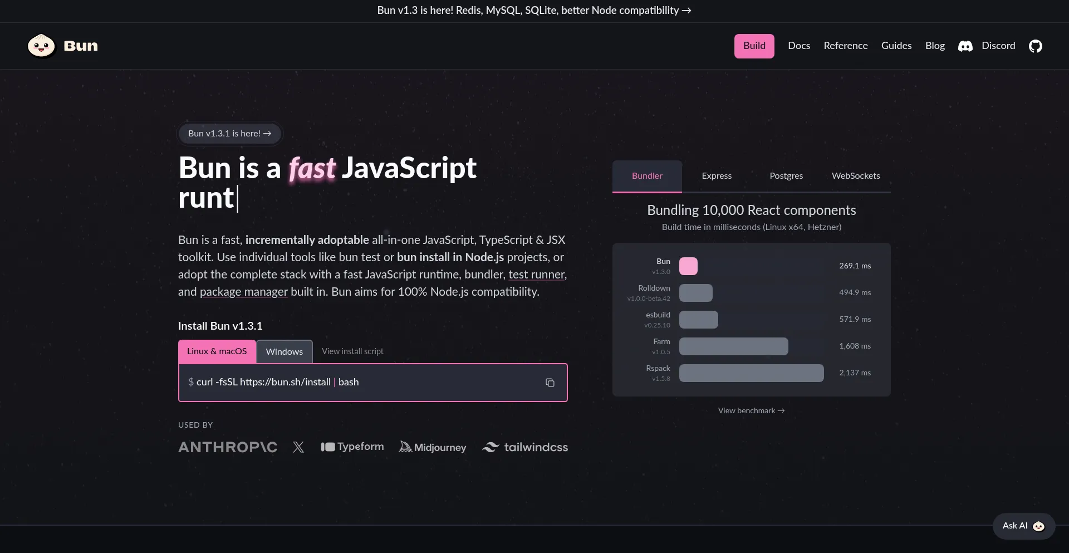1069x553 pixels.
Task: Click the View install script link
Action: tap(352, 351)
